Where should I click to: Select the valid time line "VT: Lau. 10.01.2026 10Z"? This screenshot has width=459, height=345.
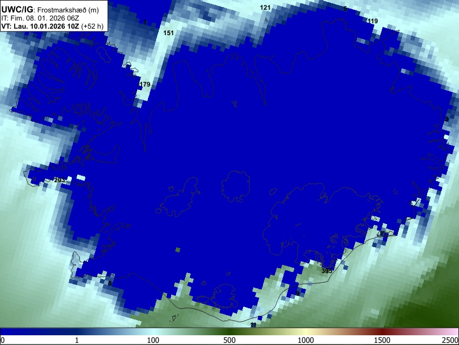click(40, 26)
